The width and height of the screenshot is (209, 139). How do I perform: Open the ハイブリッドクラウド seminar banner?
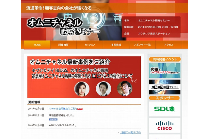[x=165, y=70]
